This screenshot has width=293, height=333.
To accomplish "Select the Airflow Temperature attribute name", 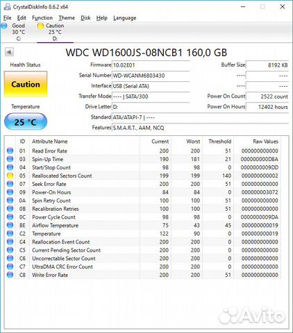I will click(x=55, y=225).
